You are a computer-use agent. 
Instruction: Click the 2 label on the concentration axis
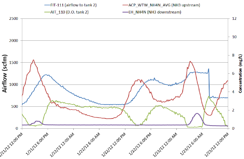pos(233,110)
